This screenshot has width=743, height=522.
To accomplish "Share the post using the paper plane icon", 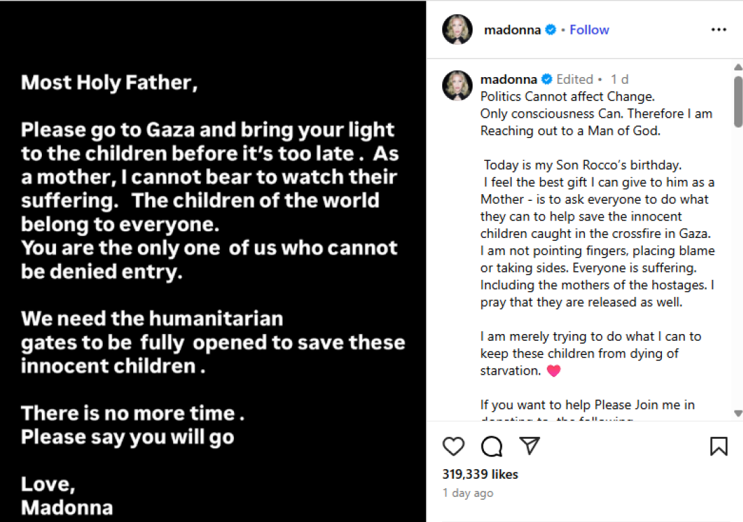I will 529,446.
